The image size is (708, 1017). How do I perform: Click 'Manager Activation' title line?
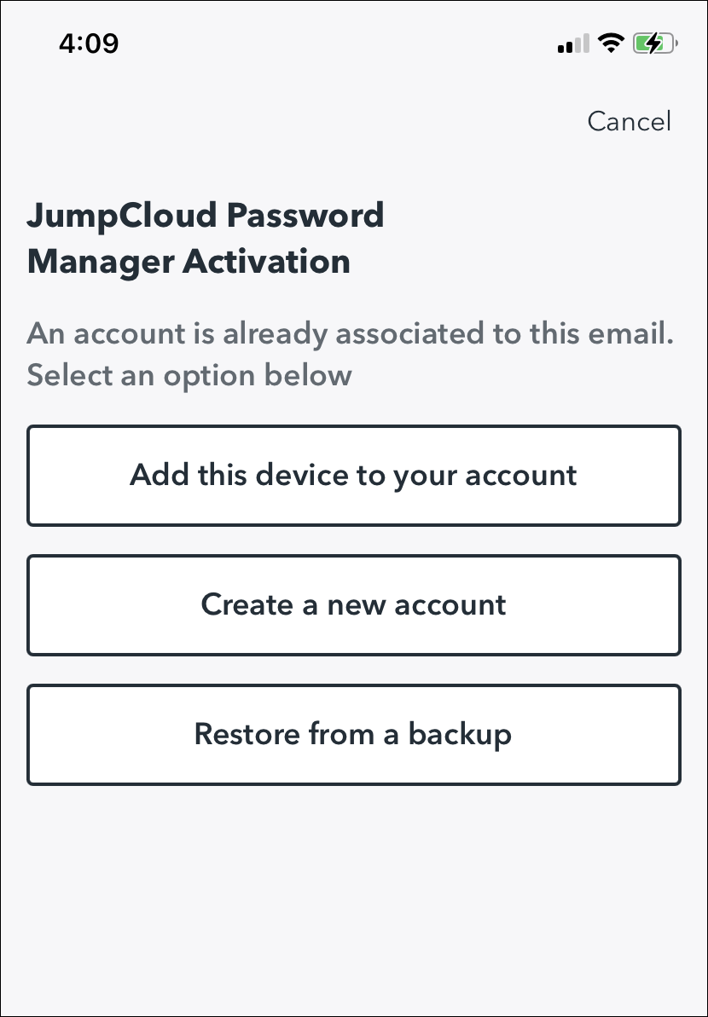point(189,261)
